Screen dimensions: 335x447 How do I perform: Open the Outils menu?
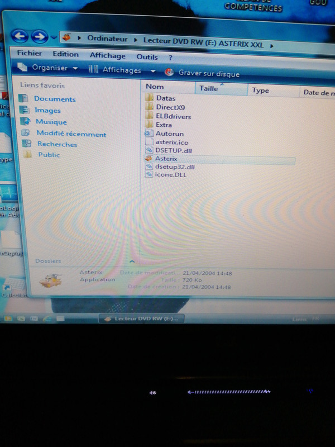(147, 57)
